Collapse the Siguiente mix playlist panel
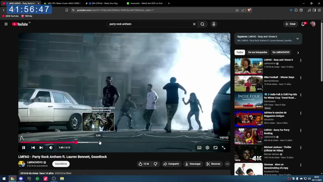The image size is (323, 182). (298, 39)
